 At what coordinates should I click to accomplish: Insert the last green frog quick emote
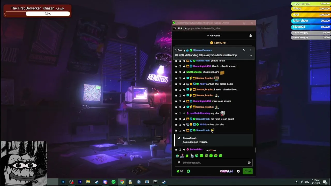(x=221, y=156)
